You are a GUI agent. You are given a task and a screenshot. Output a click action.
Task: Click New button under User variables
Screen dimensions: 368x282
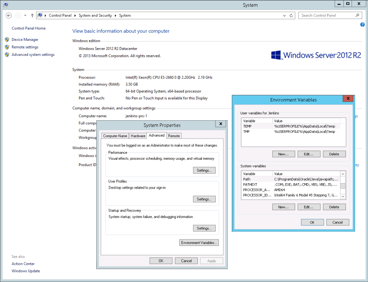pos(283,154)
